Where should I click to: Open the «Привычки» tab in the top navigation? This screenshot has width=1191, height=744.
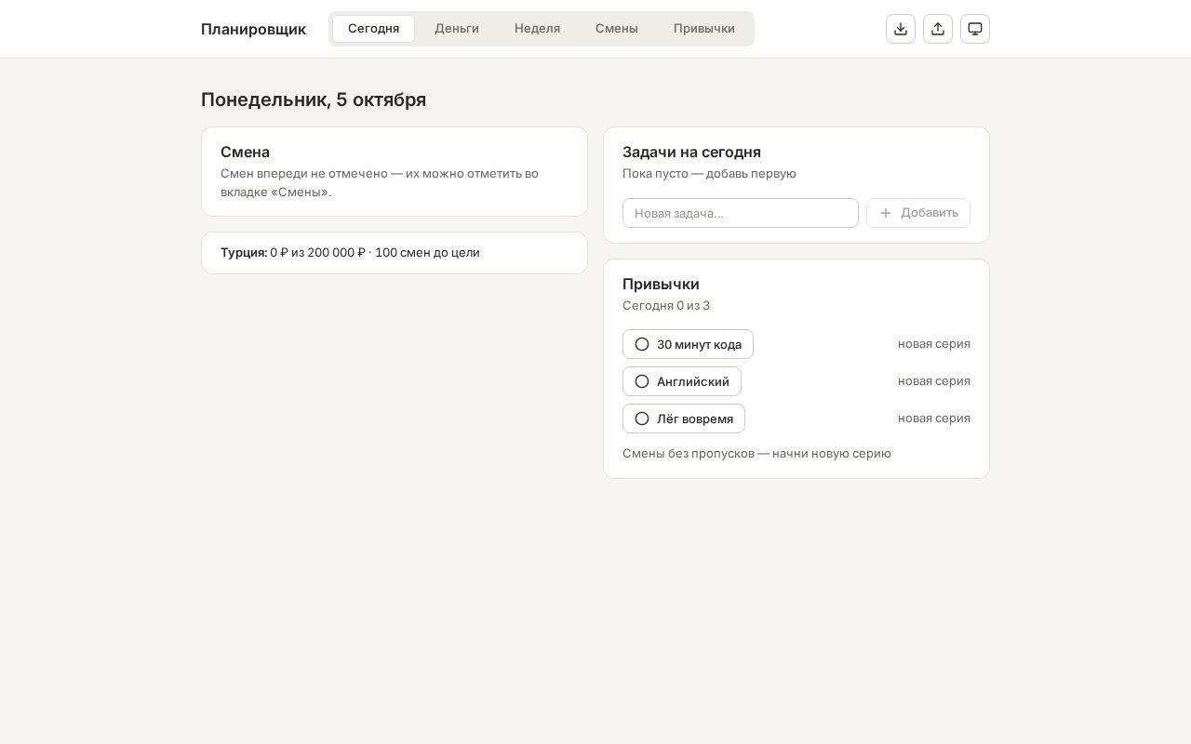[704, 29]
